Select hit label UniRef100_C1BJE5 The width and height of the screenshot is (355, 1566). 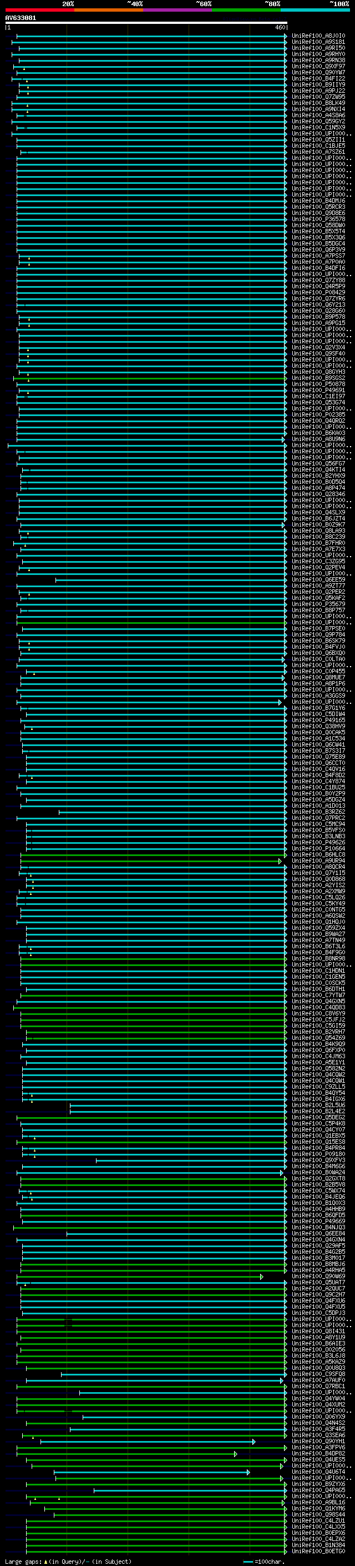pyautogui.click(x=318, y=146)
